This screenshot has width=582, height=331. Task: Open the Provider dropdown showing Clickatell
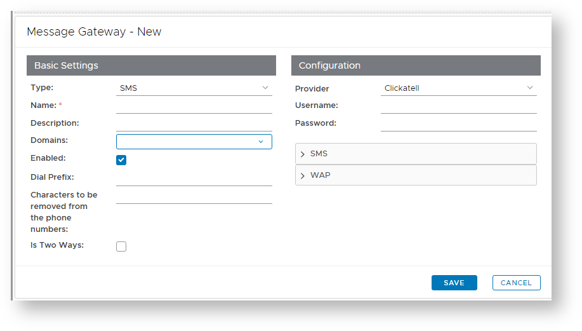[458, 88]
